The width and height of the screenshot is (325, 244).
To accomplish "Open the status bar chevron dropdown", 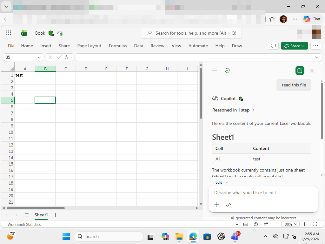I will click(237, 224).
